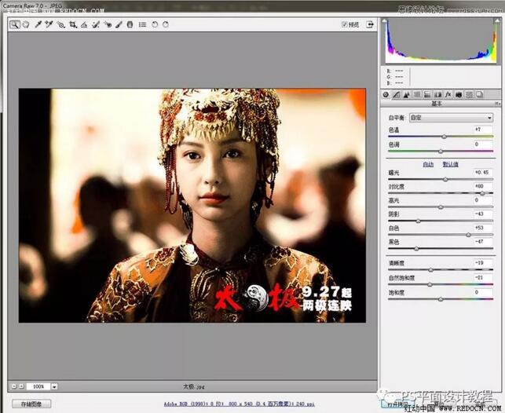Click the RGB histogram graph
Viewport: 505px width, 413px height.
[441, 41]
